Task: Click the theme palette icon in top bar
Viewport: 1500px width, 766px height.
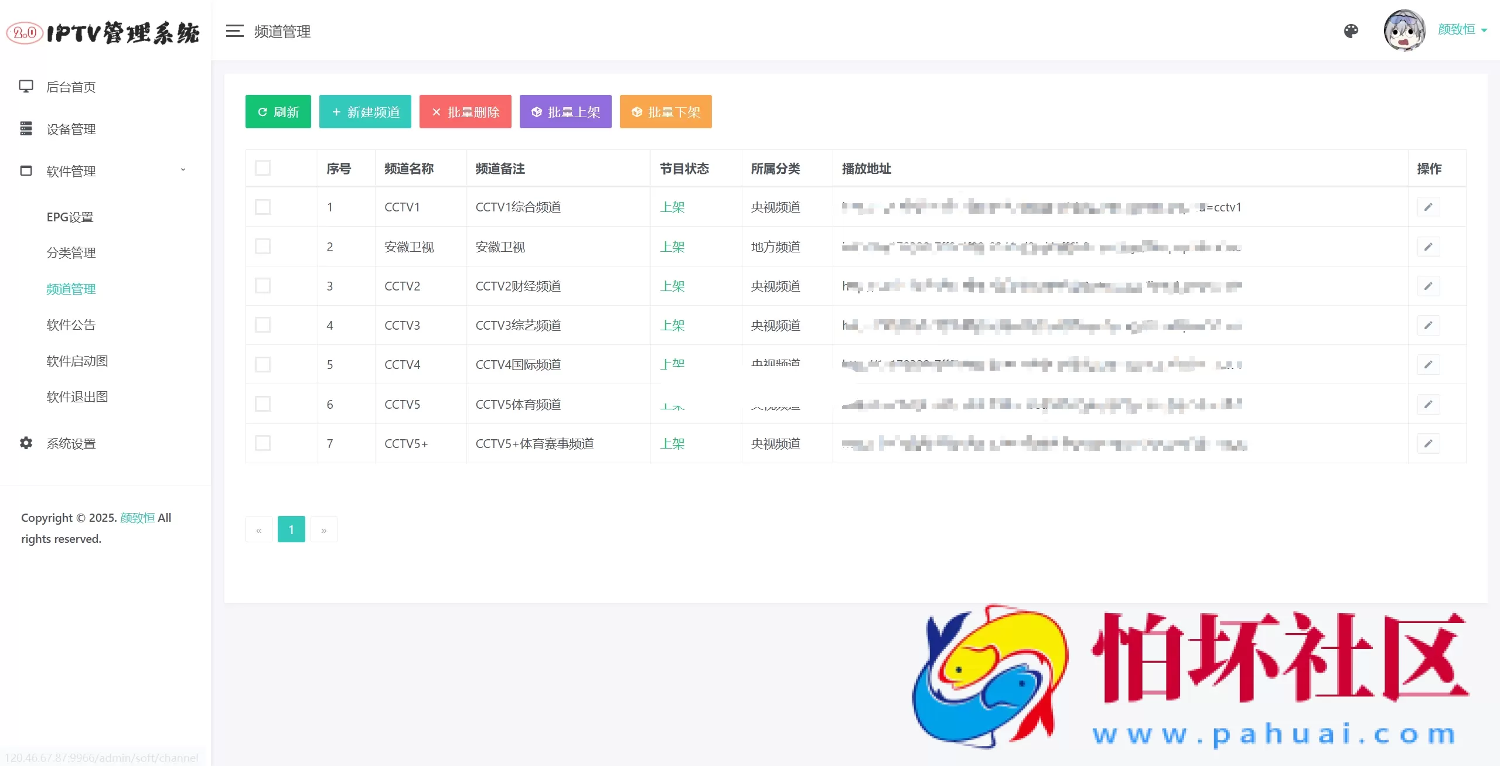Action: (1351, 31)
